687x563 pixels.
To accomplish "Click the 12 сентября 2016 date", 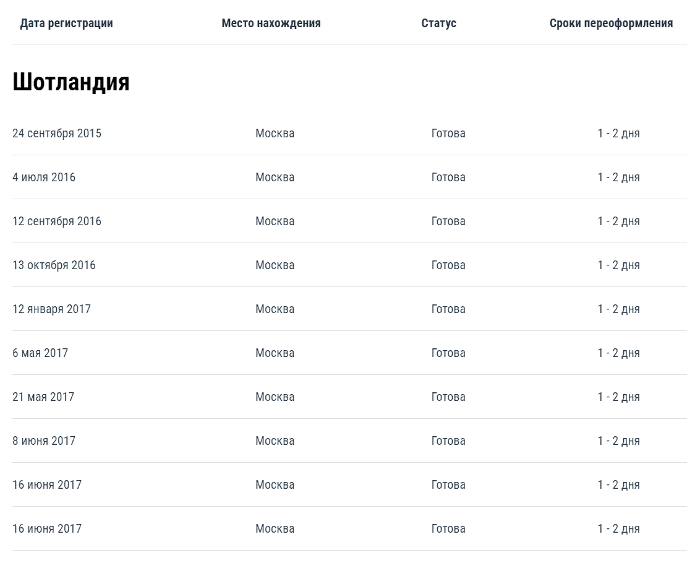I will pos(57,221).
